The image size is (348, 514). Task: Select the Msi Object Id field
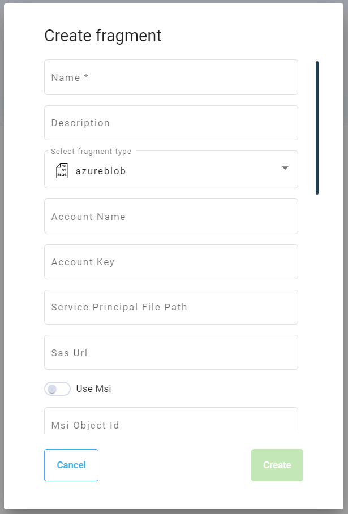pyautogui.click(x=171, y=423)
